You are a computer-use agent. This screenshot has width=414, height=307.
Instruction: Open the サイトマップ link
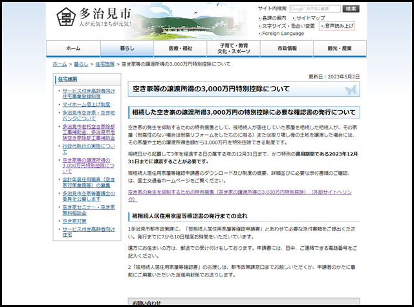(x=310, y=18)
